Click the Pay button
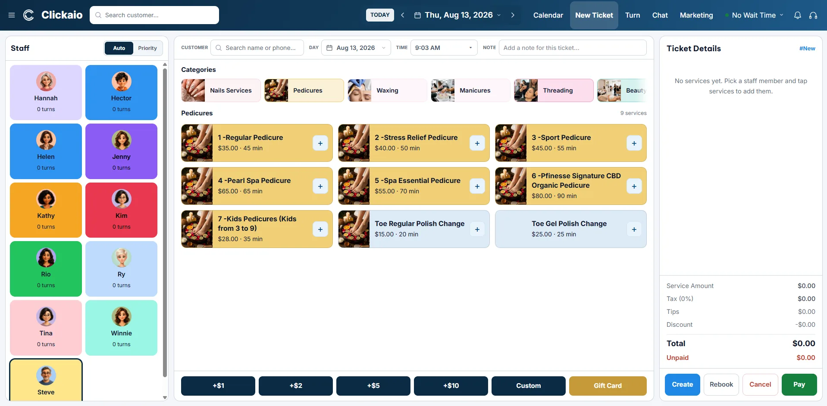The image size is (827, 406). [799, 384]
